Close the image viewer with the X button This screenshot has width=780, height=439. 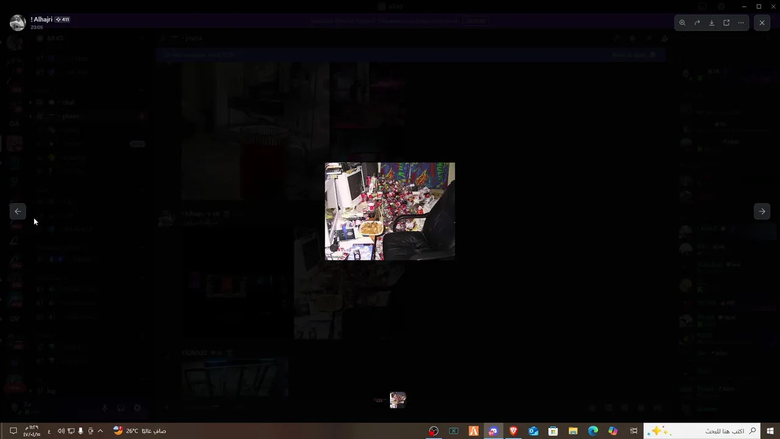762,23
